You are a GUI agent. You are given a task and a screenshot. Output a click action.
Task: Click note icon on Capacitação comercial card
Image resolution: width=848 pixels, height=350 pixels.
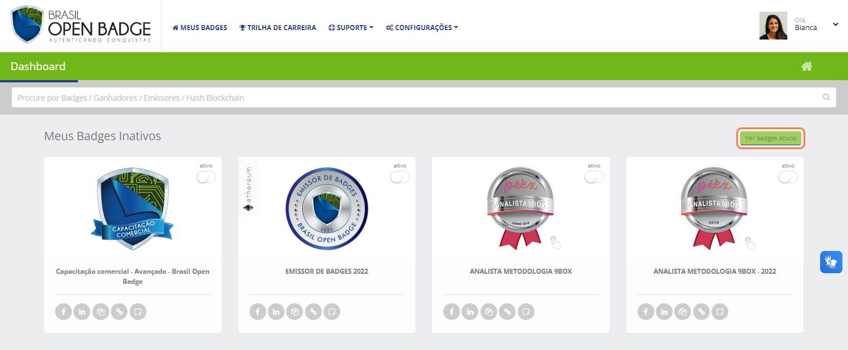click(x=138, y=312)
